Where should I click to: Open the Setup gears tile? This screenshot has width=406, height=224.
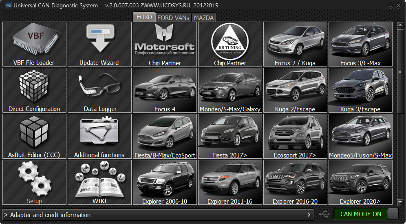pyautogui.click(x=34, y=182)
